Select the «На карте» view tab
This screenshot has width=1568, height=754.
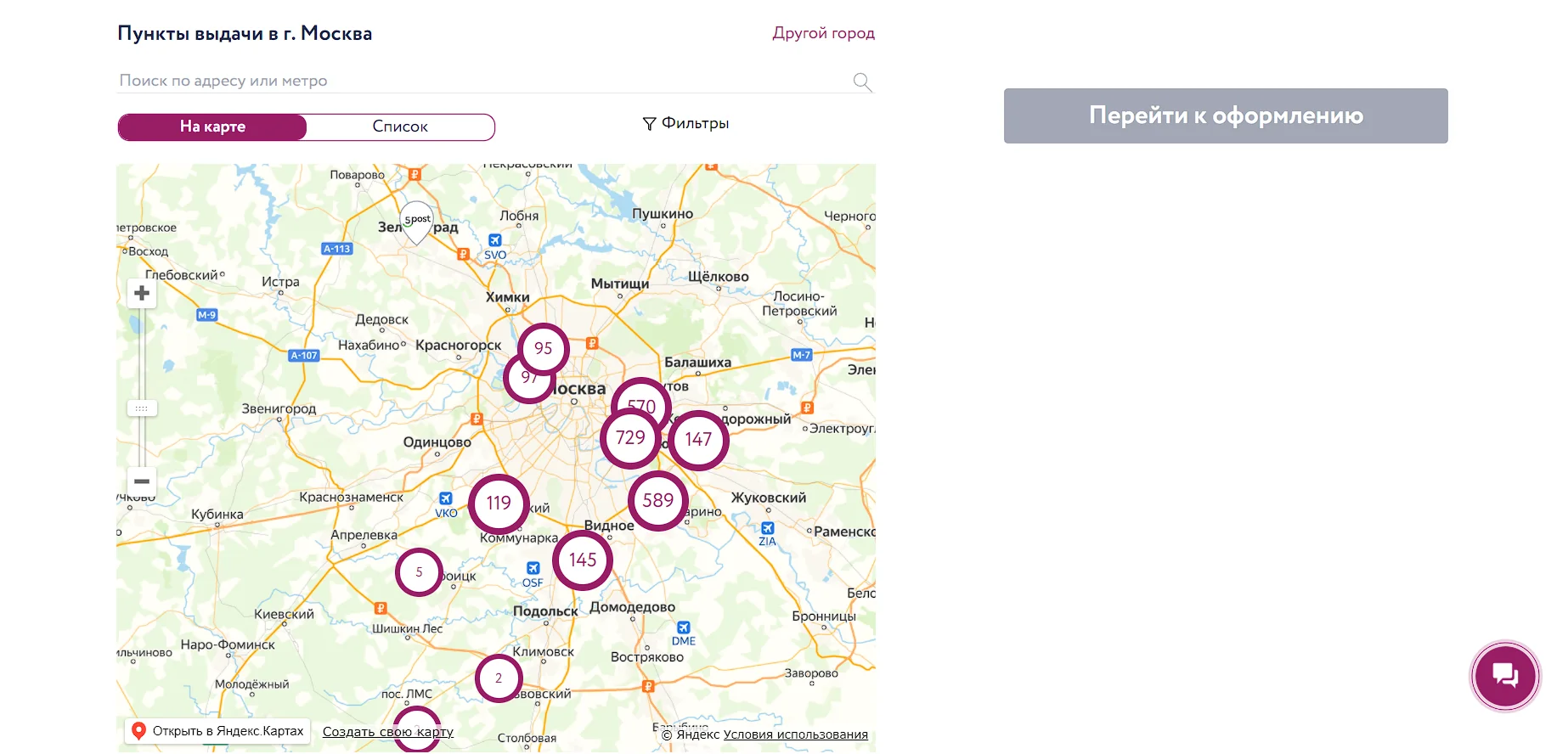tap(212, 127)
